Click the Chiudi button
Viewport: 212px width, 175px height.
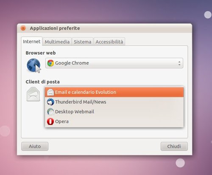point(174,146)
